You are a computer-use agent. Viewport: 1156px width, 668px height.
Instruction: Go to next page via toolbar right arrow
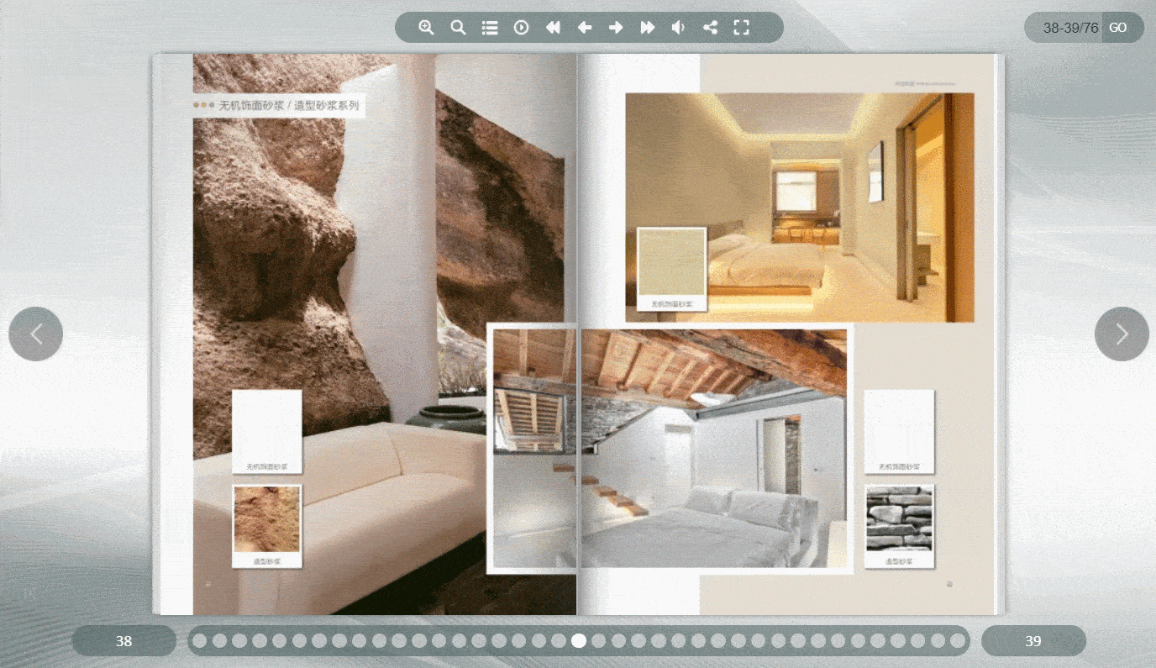(x=616, y=27)
